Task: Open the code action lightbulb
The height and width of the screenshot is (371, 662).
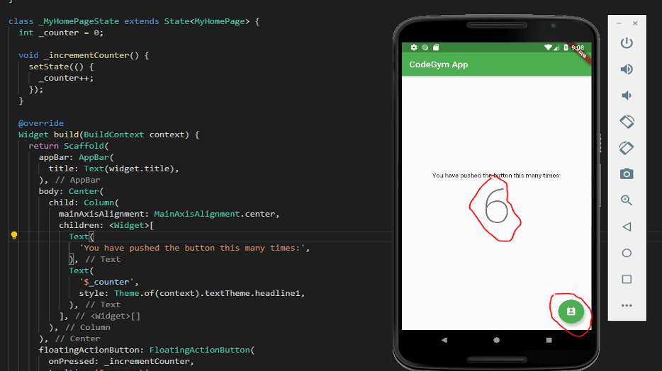Action: point(13,236)
